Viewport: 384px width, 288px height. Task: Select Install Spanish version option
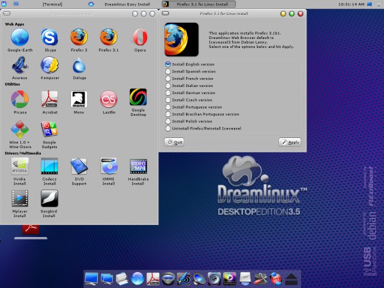pyautogui.click(x=191, y=71)
